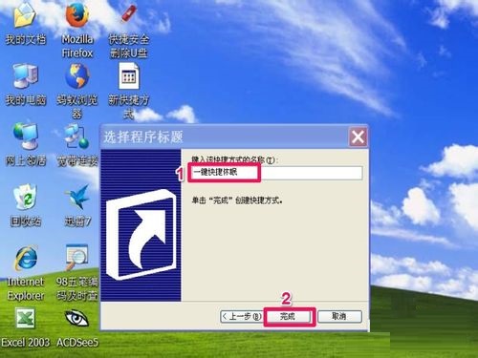Select the 我的电脑 desktop icon

(x=26, y=76)
